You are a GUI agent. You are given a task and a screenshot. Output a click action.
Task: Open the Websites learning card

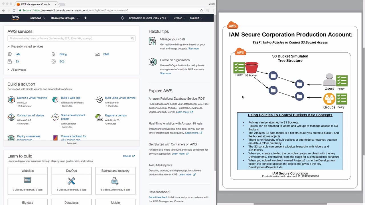tap(28, 181)
